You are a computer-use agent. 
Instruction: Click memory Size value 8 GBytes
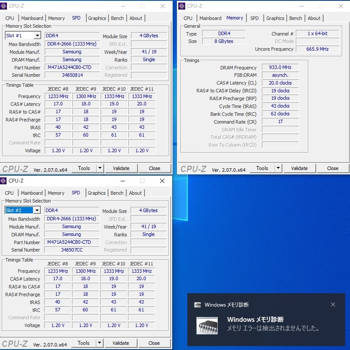click(x=224, y=41)
